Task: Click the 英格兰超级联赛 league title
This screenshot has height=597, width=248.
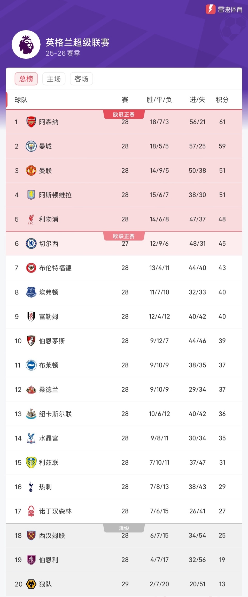Action: [78, 42]
